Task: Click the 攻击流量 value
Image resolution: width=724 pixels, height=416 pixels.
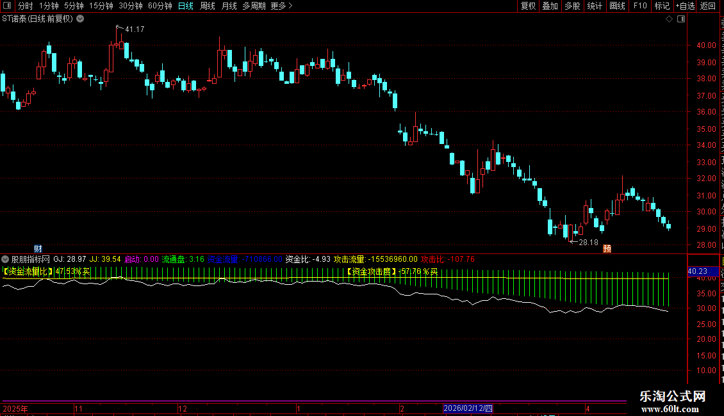Action: [x=375, y=259]
